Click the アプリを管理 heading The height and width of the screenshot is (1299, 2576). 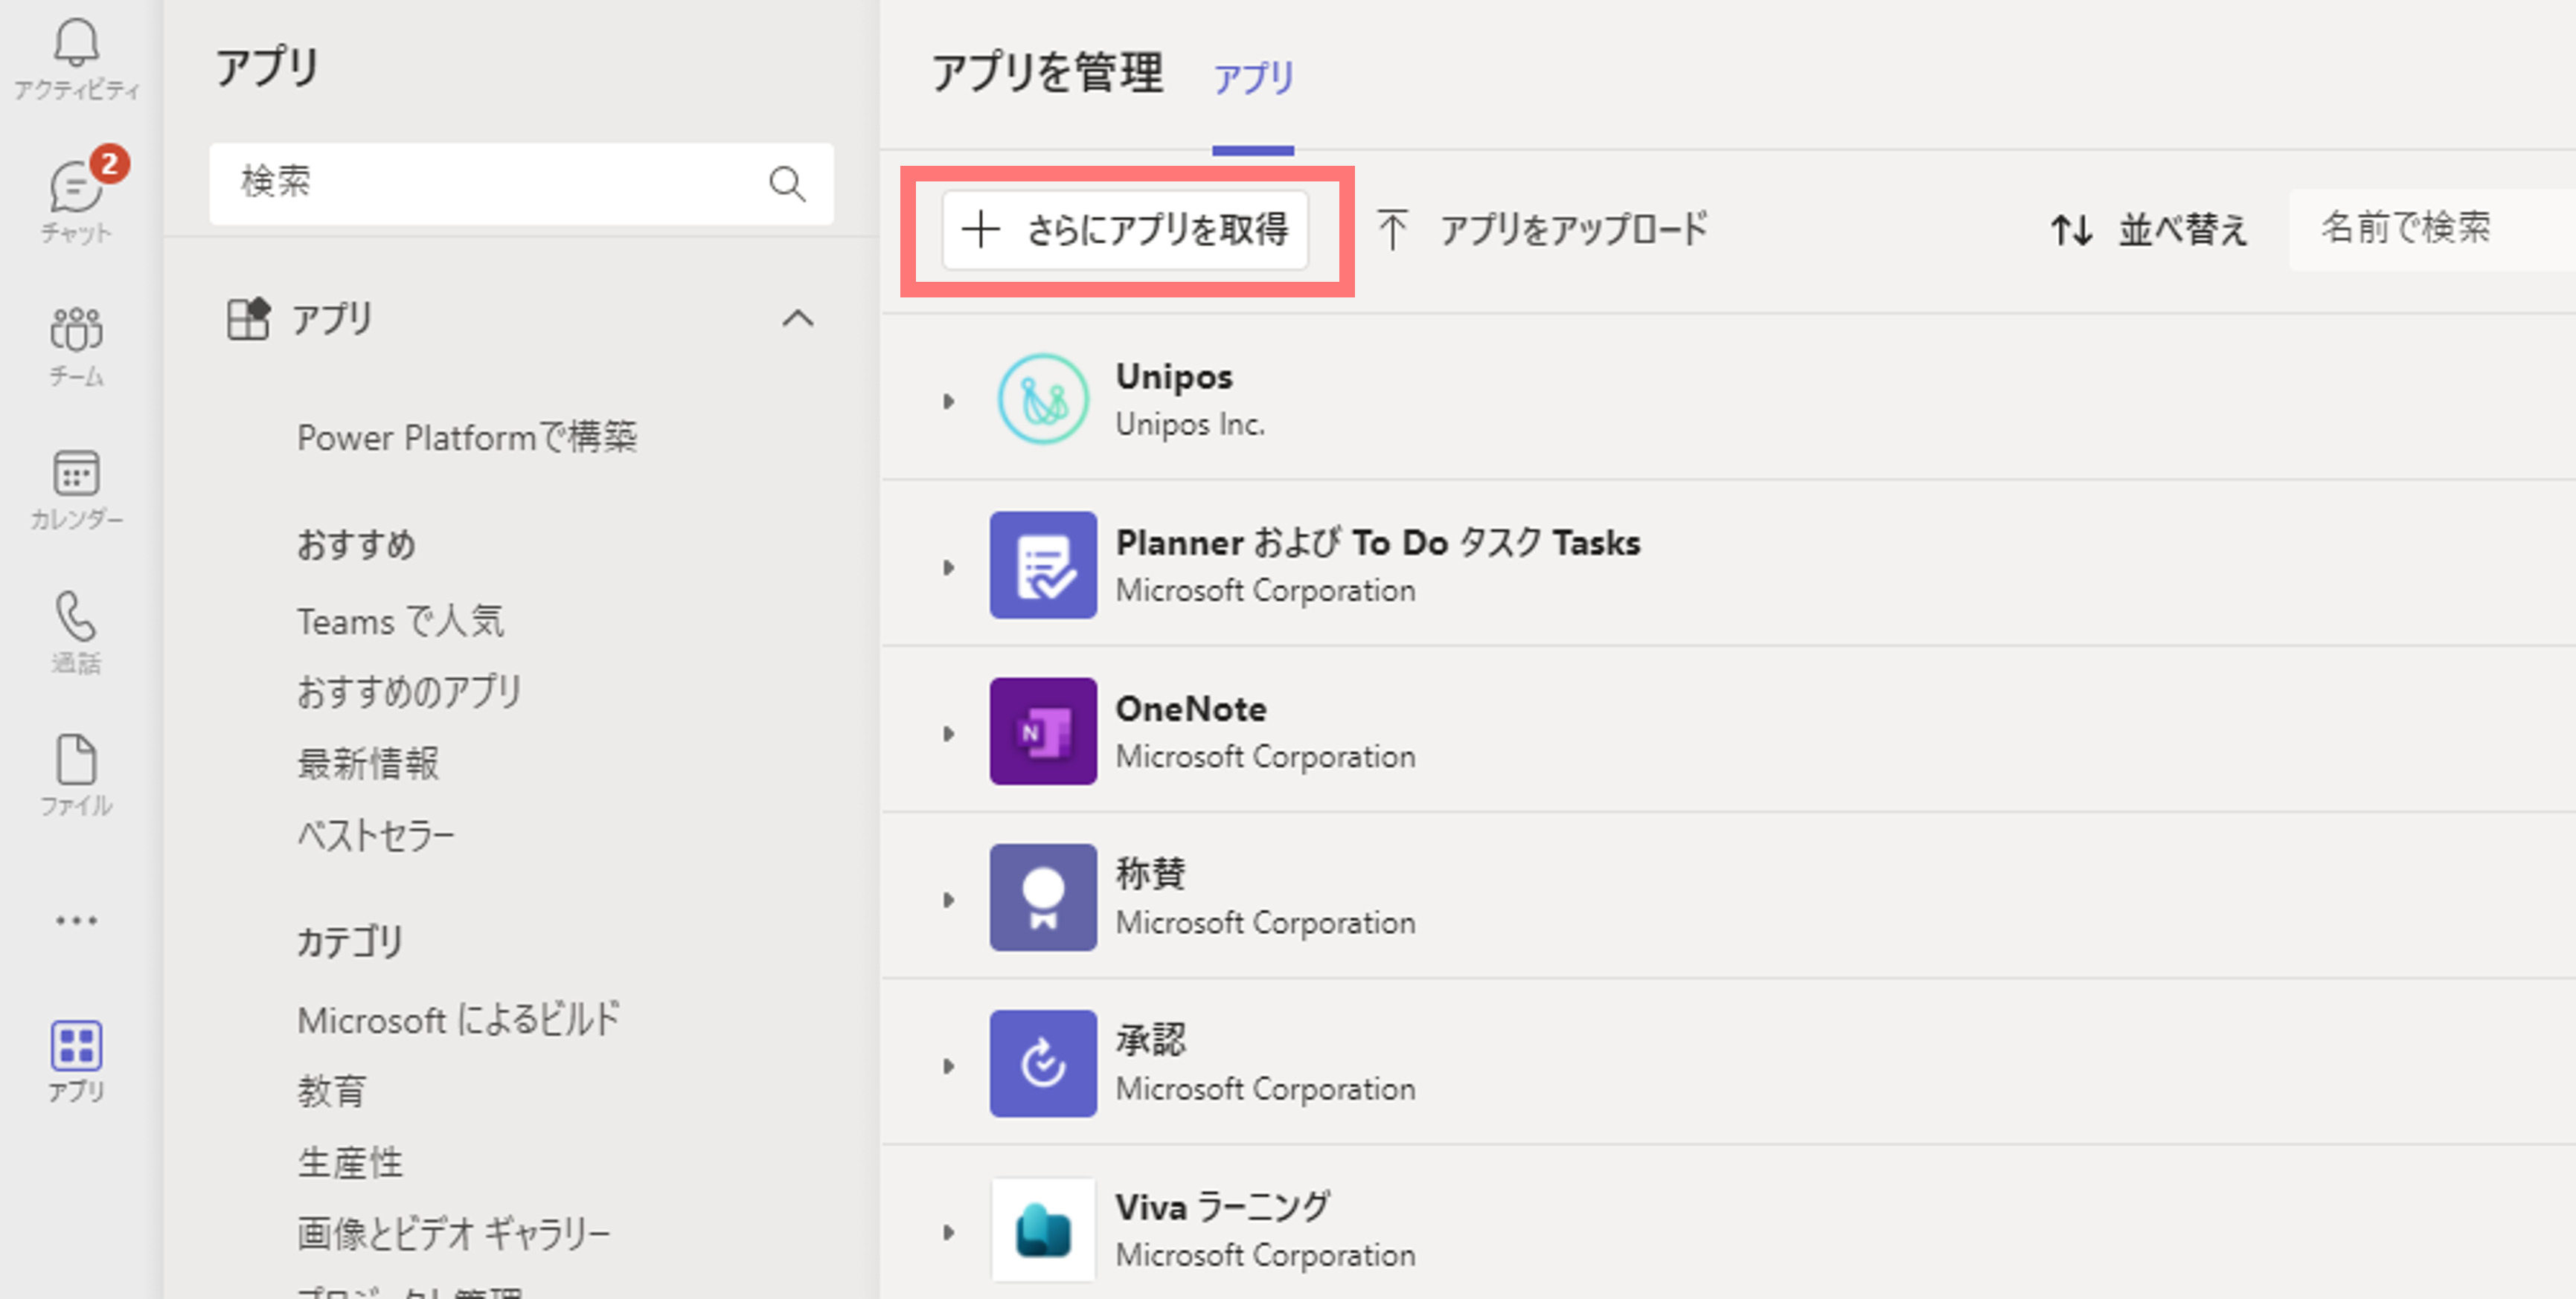pyautogui.click(x=1047, y=72)
